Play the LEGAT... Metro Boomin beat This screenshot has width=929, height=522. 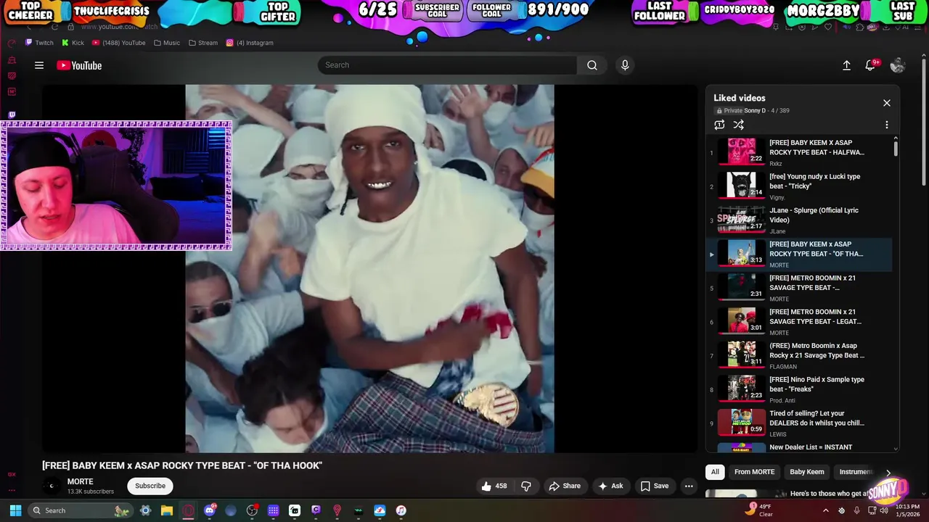coord(798,322)
